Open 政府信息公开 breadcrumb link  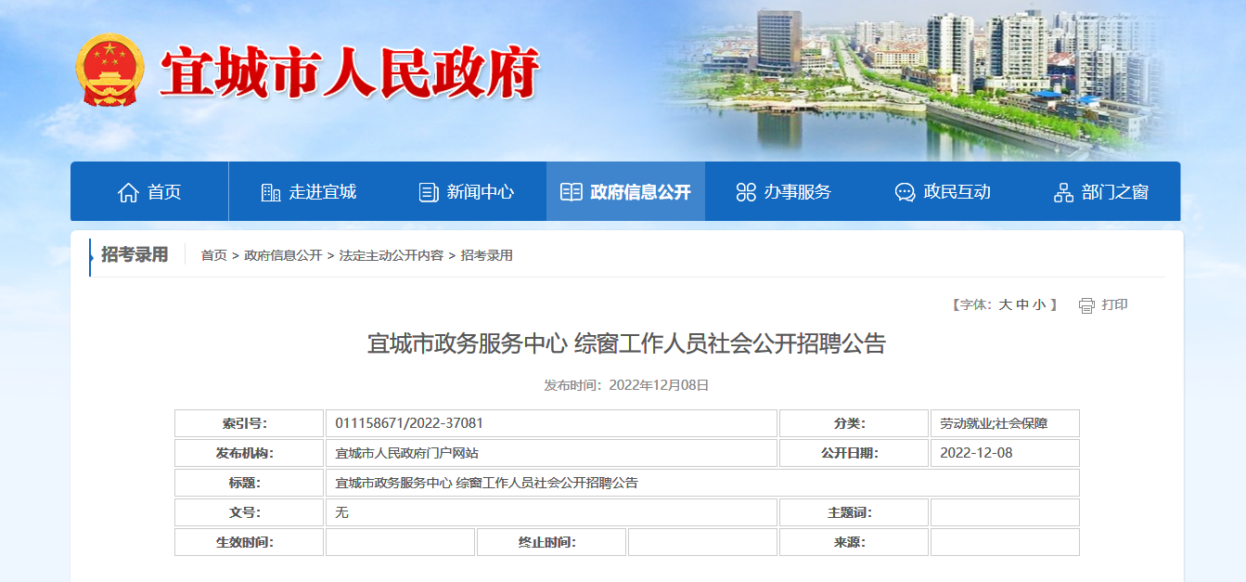[x=283, y=255]
